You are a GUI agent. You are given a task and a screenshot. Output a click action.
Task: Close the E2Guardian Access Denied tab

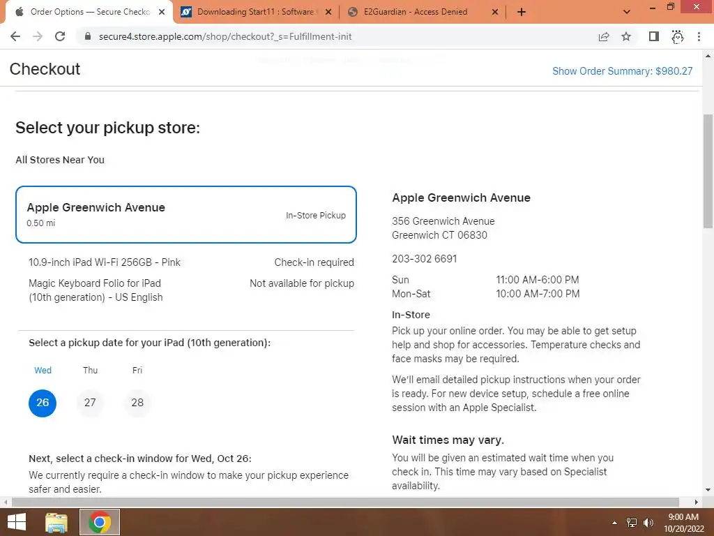click(495, 12)
